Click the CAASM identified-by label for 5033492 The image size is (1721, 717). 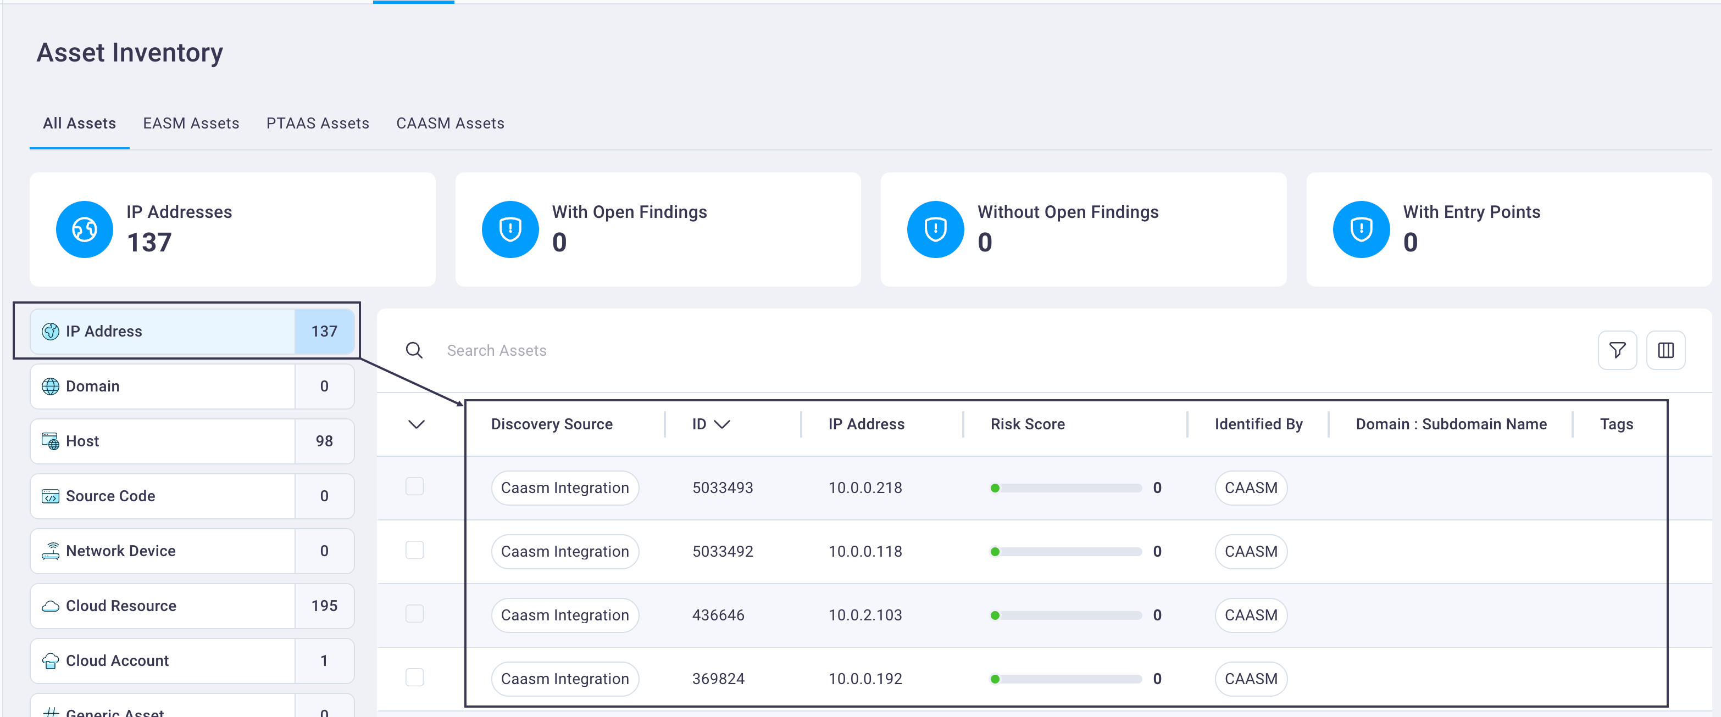(x=1250, y=551)
